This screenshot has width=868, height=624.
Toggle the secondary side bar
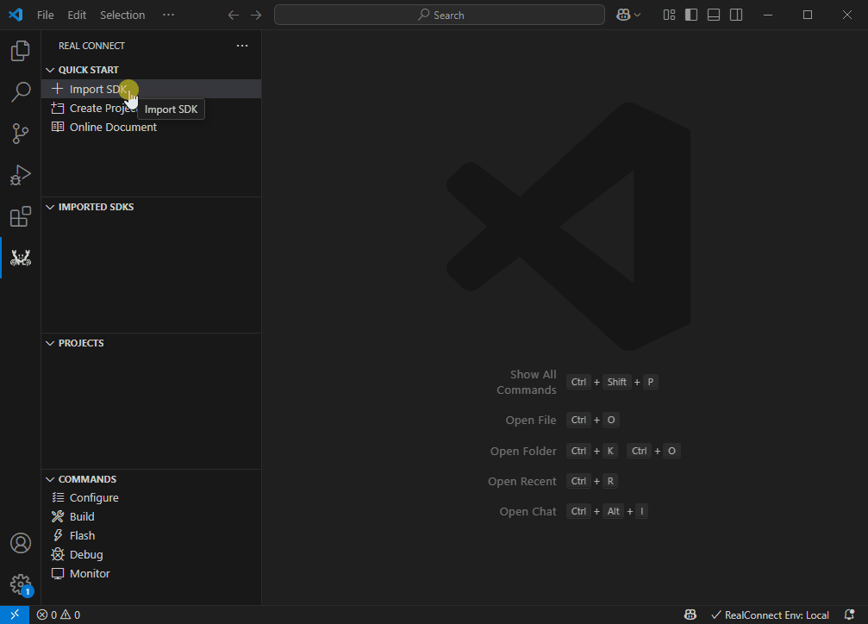point(736,15)
